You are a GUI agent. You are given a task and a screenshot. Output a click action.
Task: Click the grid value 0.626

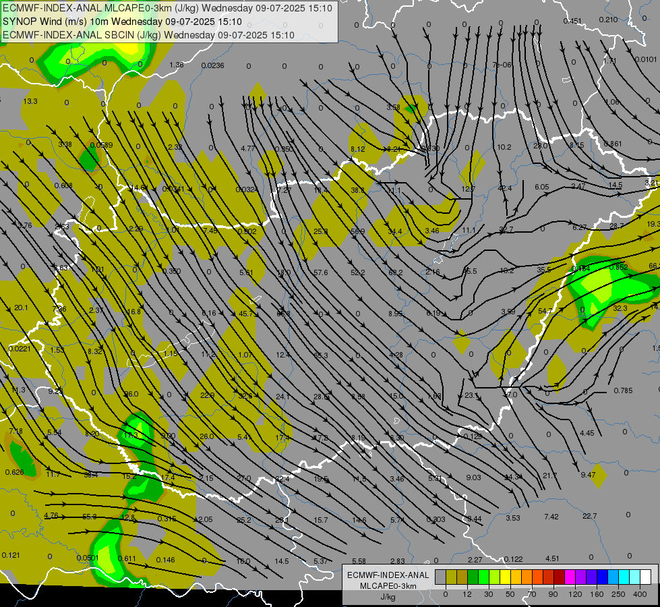coord(14,473)
